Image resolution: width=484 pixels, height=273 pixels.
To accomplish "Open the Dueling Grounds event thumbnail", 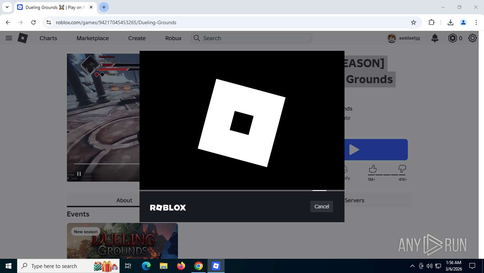I will pyautogui.click(x=122, y=241).
